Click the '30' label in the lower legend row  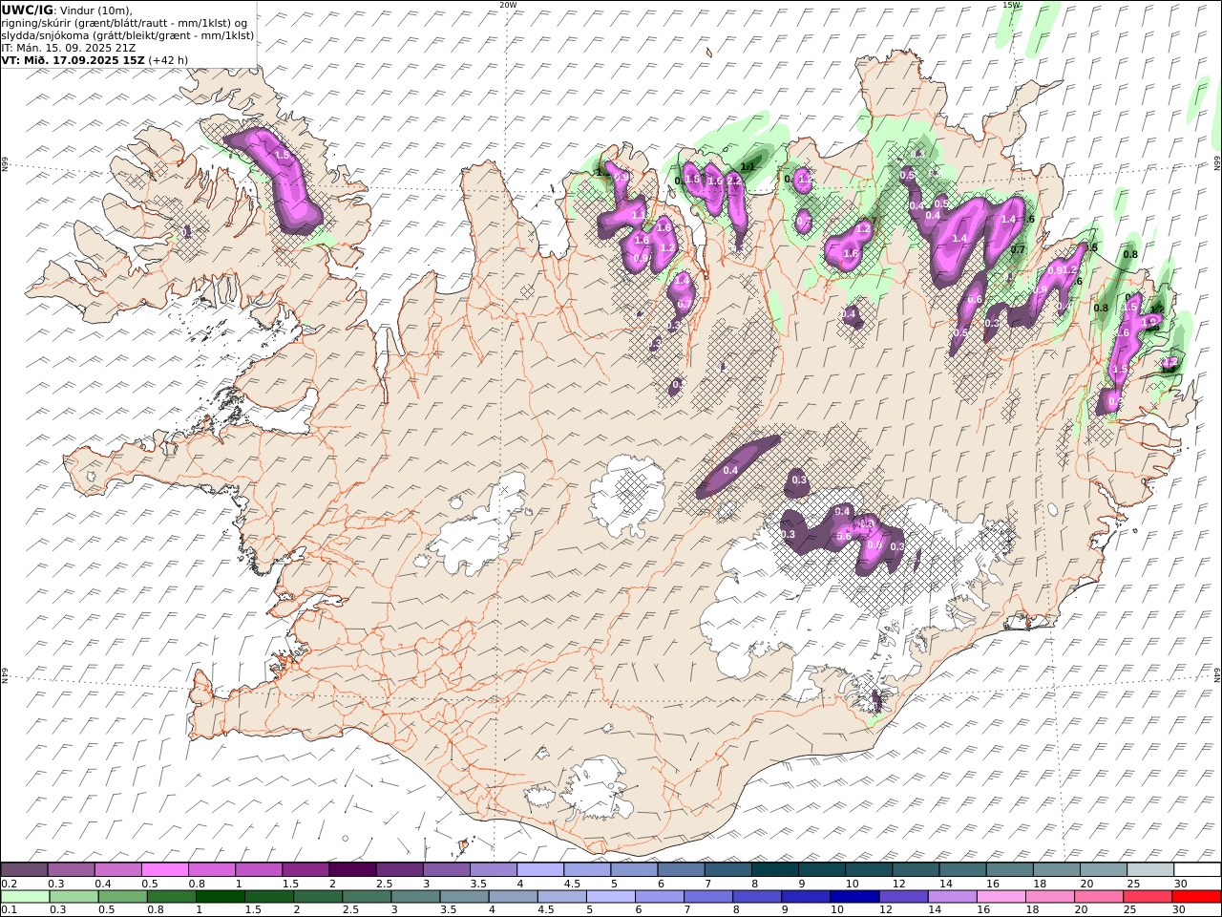1181,909
